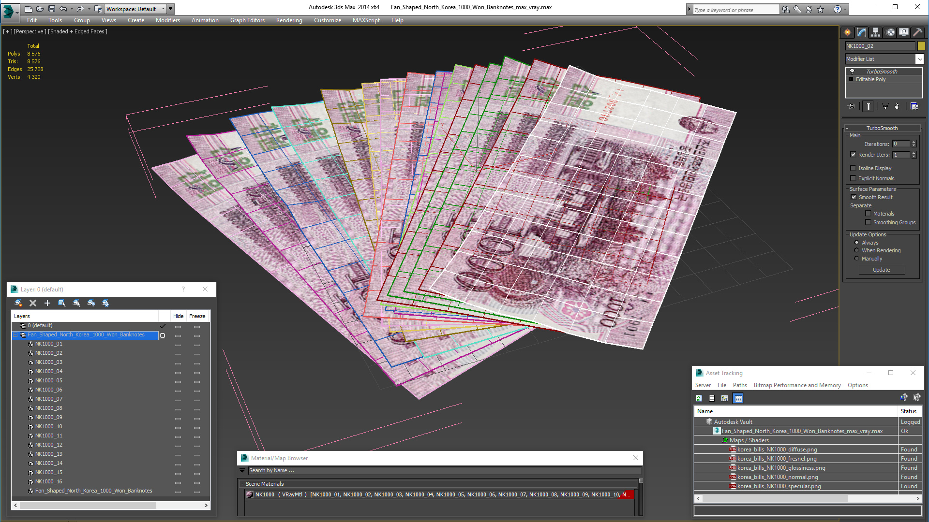Click Freeze/Unfreeze All Layers snowflake icon
929x522 pixels.
(105, 303)
